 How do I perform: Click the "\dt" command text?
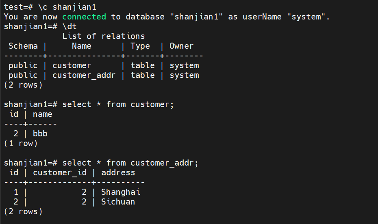(69, 26)
